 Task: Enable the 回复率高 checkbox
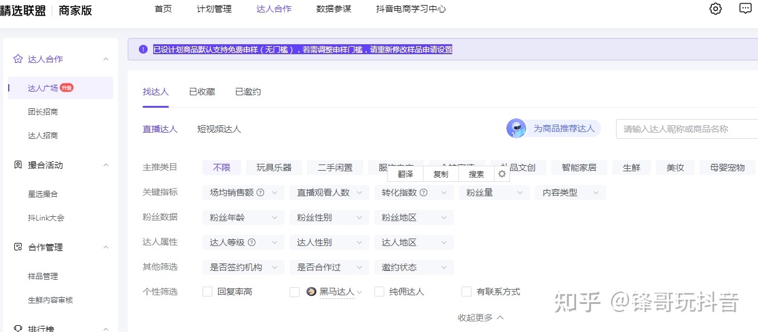pos(207,292)
